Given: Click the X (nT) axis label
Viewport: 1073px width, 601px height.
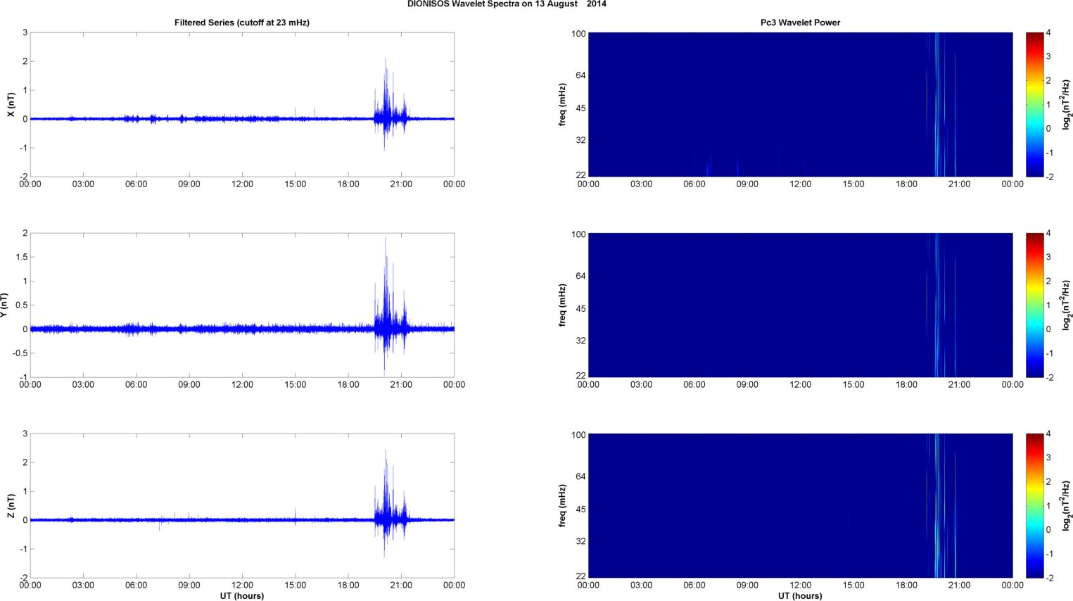Looking at the screenshot, I should coord(11,105).
